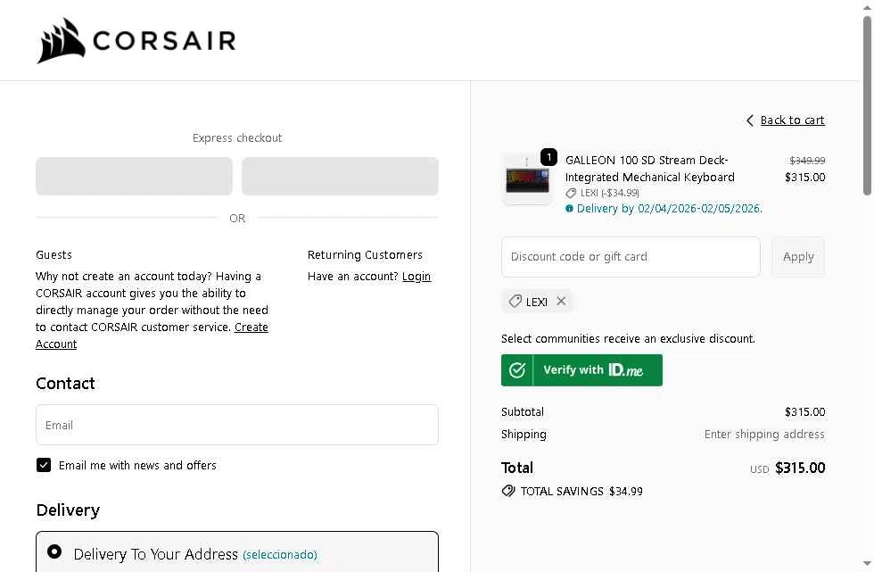The height and width of the screenshot is (572, 874).
Task: Click the Delivery by 02/04/2026-02/05/2026 text
Action: [670, 209]
